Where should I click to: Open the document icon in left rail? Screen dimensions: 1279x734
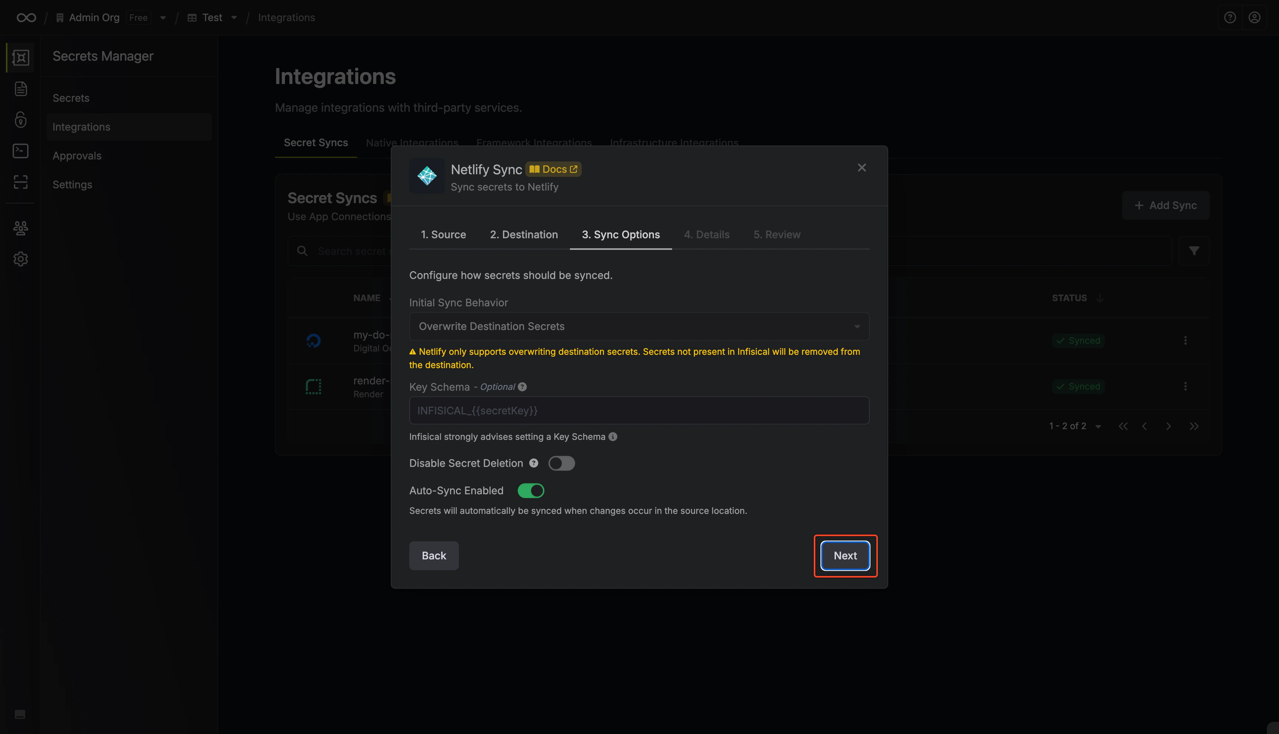pyautogui.click(x=21, y=89)
